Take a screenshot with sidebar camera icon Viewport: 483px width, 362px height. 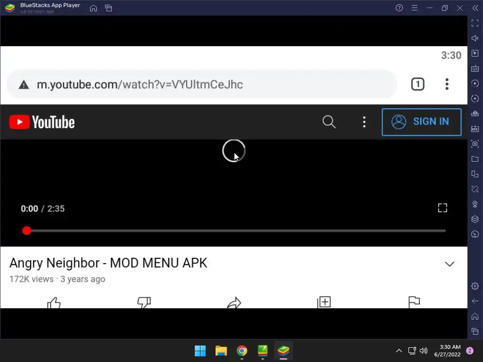coord(475,144)
